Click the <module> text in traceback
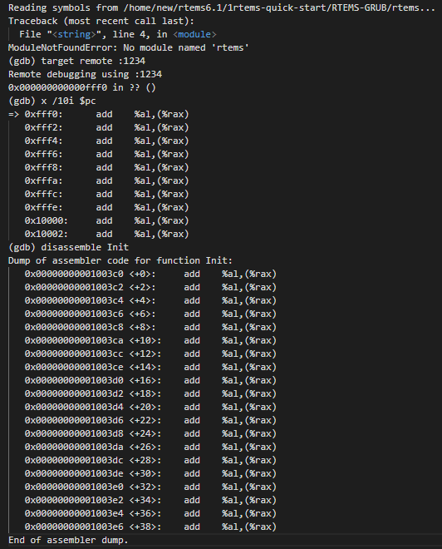442x549 pixels. click(194, 34)
